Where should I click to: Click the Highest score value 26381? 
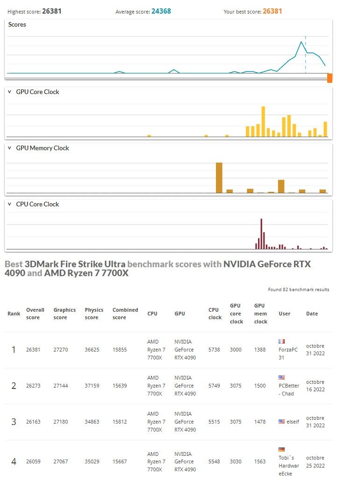click(x=52, y=11)
